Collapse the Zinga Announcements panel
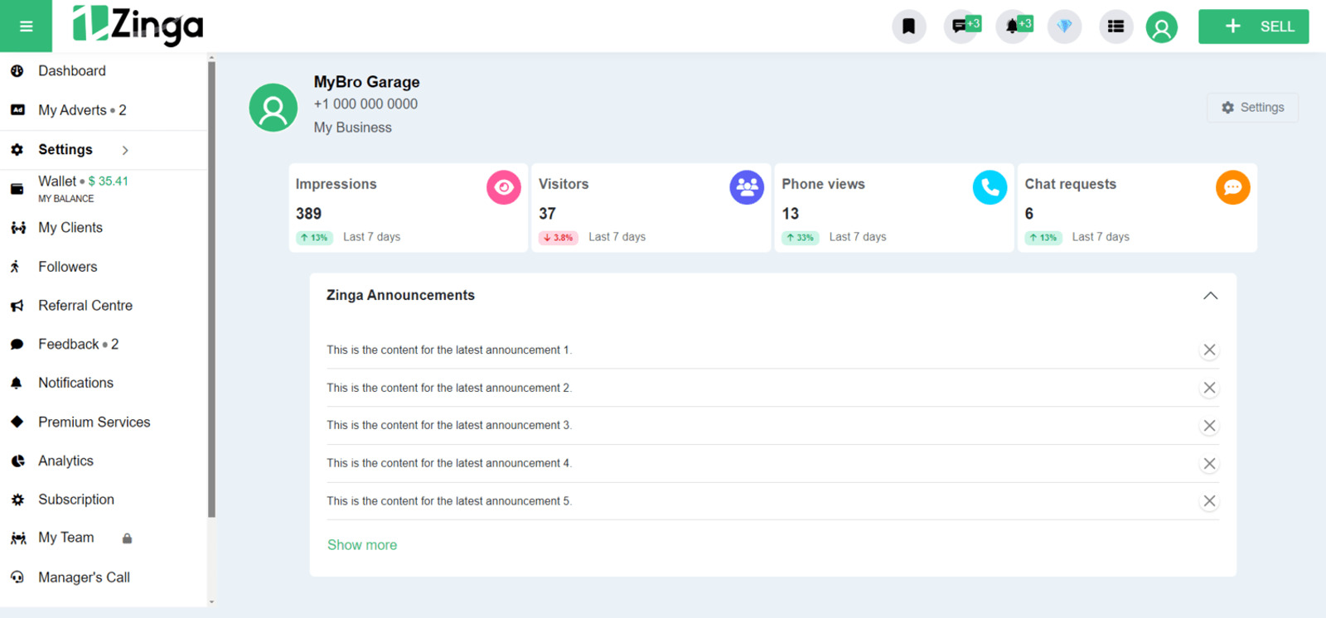Viewport: 1326px width, 618px height. (1210, 296)
